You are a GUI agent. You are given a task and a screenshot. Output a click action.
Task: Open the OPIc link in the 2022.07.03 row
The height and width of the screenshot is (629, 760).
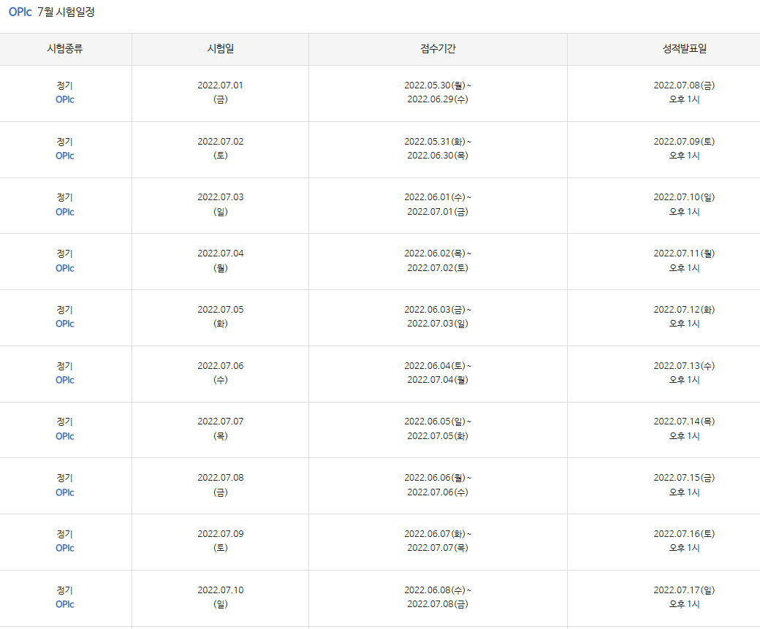coord(65,212)
